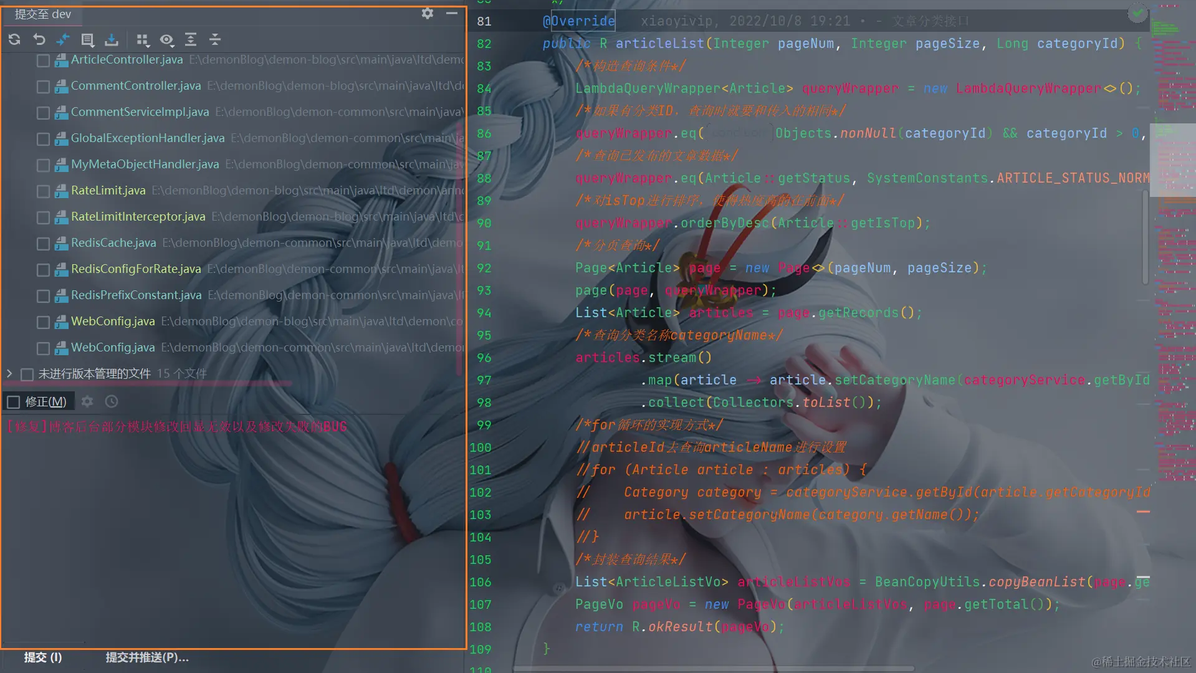The image size is (1196, 673).
Task: Select CommentServiceImpl.java in the changes list
Action: [x=140, y=112]
